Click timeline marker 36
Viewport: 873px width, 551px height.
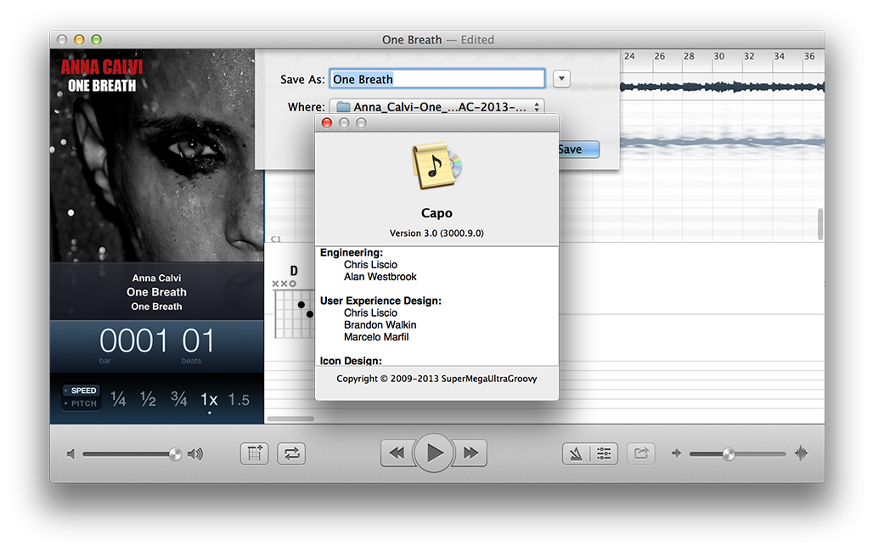pos(809,56)
